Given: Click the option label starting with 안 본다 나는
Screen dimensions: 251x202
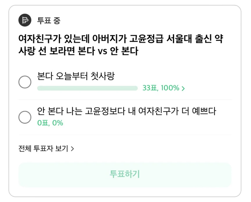Looking at the screenshot, I should 127,111.
